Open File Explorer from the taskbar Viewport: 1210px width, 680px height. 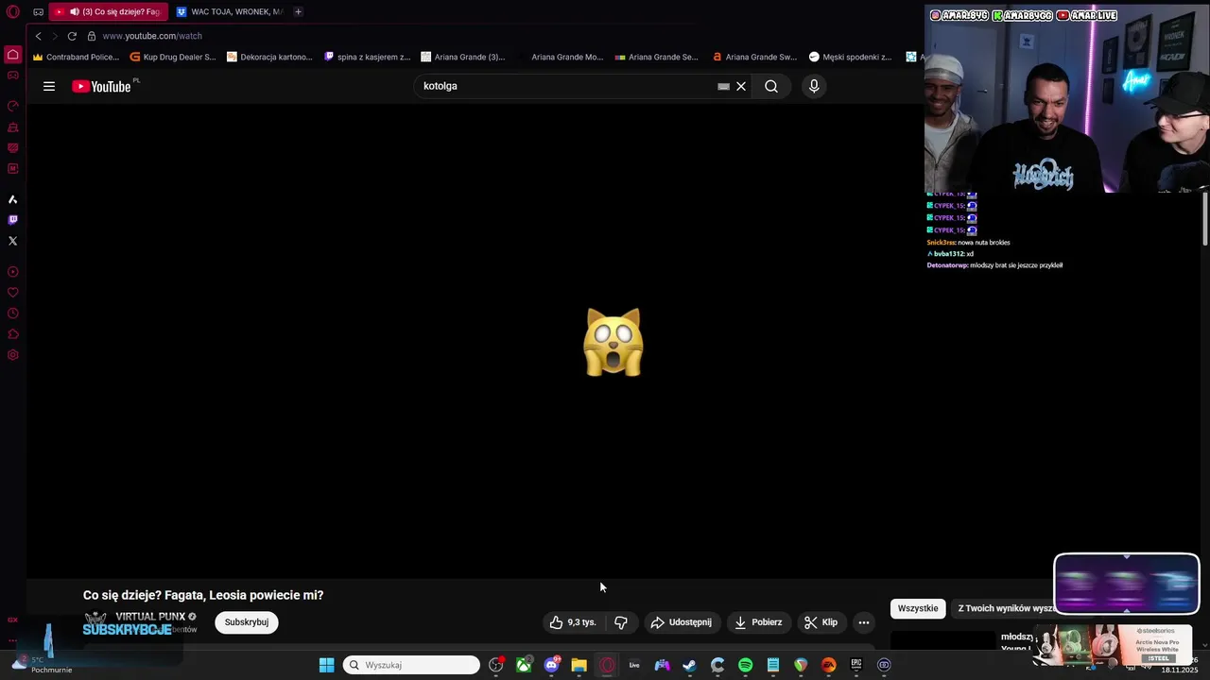(579, 665)
